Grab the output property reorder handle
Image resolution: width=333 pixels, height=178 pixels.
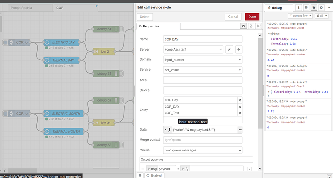[x=143, y=169]
